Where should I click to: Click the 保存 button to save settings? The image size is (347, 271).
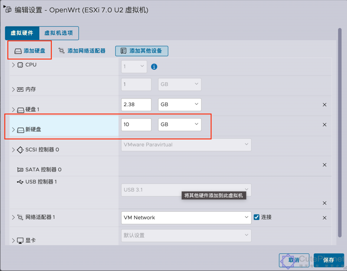click(329, 260)
